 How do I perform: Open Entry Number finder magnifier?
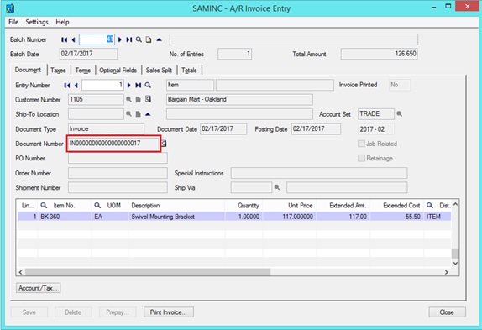click(x=148, y=85)
